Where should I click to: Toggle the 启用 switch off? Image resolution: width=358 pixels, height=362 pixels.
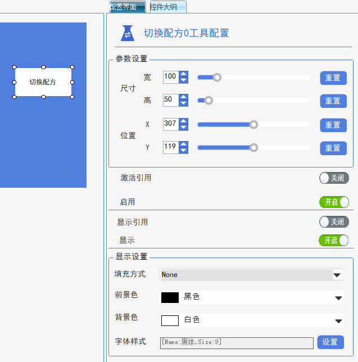(x=334, y=202)
